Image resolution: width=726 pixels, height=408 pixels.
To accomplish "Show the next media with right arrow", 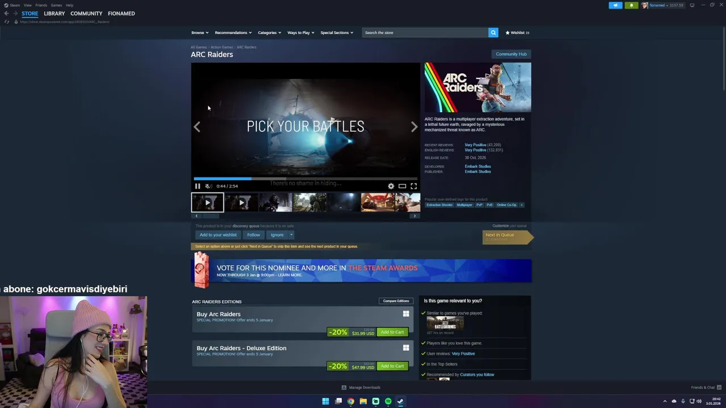I will pos(414,127).
